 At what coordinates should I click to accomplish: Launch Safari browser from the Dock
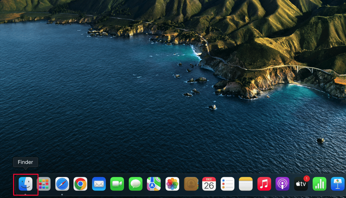coord(62,184)
